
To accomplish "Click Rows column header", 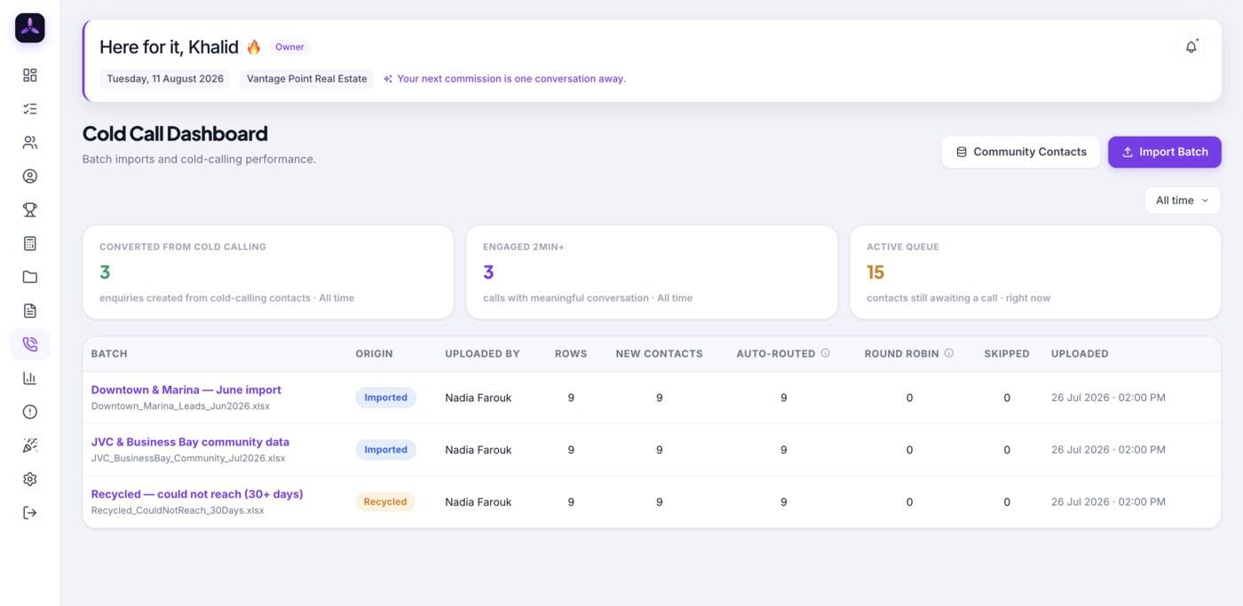I will click(571, 353).
